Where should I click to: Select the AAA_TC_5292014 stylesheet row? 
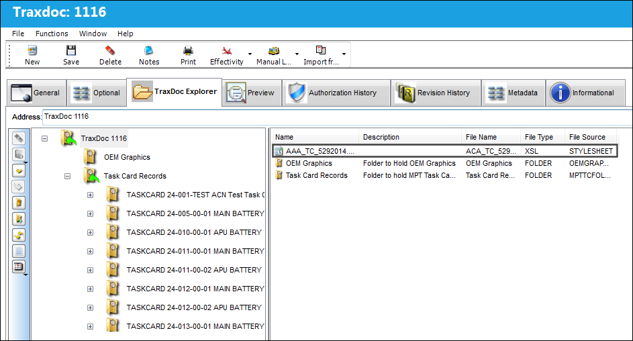tap(444, 151)
